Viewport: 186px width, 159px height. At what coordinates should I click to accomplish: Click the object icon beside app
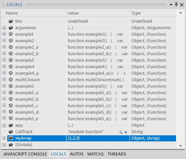tap(11, 125)
